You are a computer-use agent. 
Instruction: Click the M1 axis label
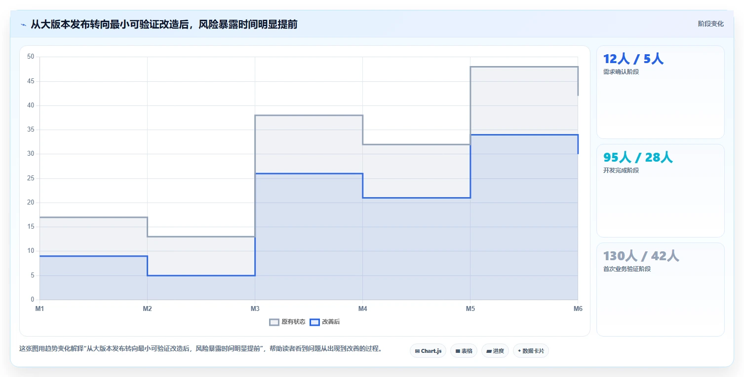(x=39, y=309)
